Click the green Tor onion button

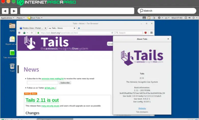pos(24,33)
